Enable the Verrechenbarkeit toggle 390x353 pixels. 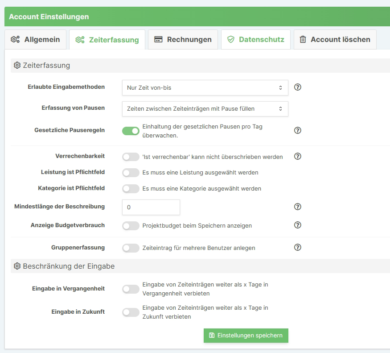131,157
